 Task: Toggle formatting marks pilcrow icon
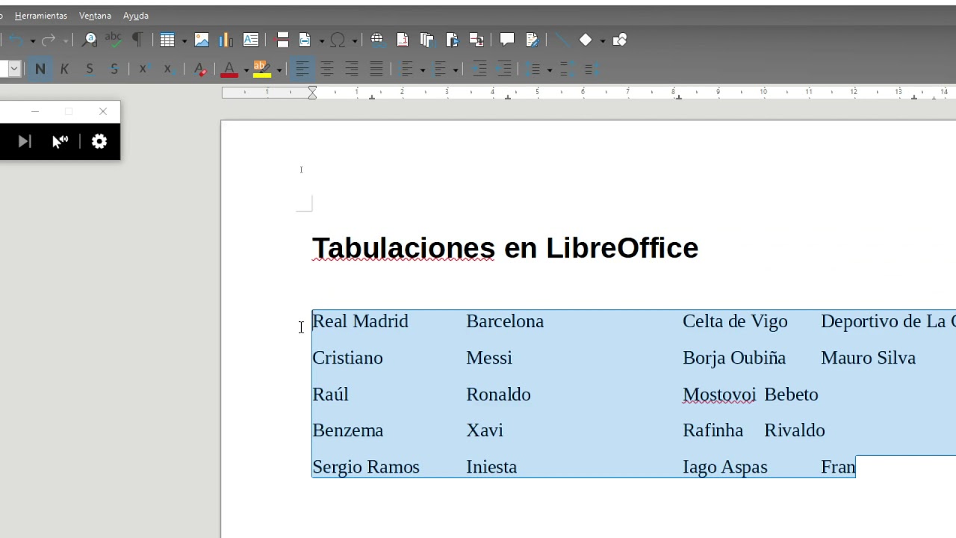pos(137,40)
